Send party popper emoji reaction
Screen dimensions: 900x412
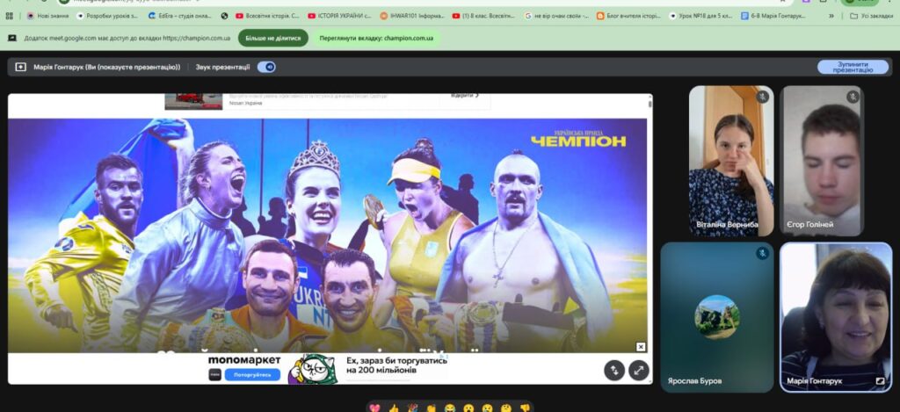(412, 408)
